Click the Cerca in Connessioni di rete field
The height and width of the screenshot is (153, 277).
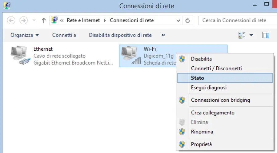238,21
